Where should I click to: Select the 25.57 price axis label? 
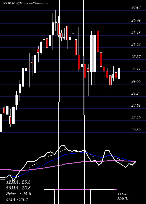coord(136,57)
